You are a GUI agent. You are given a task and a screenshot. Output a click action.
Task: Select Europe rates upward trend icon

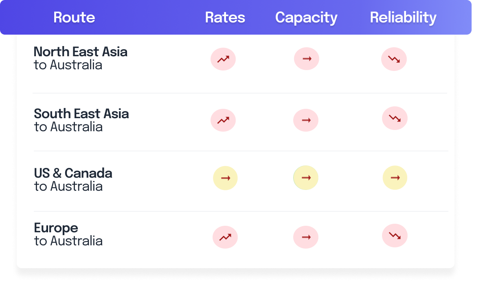coord(225,237)
